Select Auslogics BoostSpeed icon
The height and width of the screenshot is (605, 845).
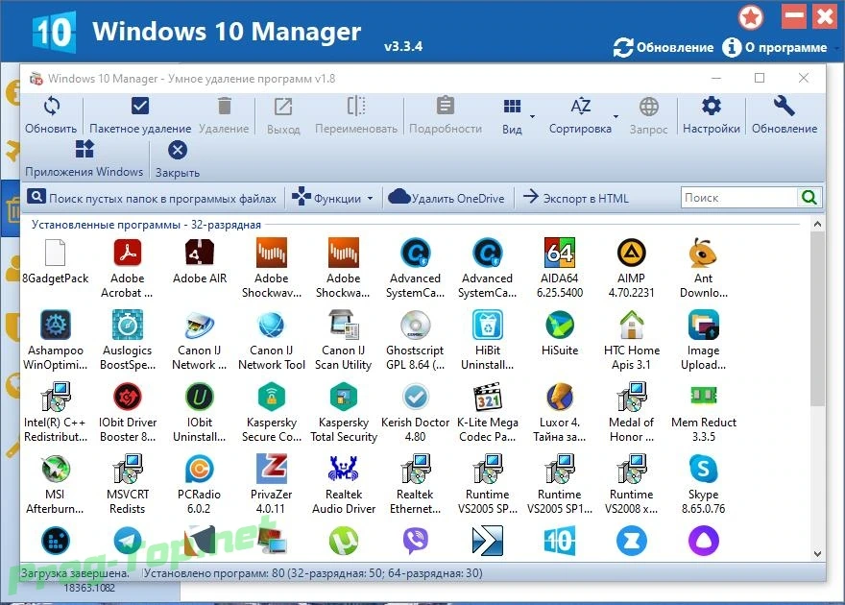tap(127, 325)
